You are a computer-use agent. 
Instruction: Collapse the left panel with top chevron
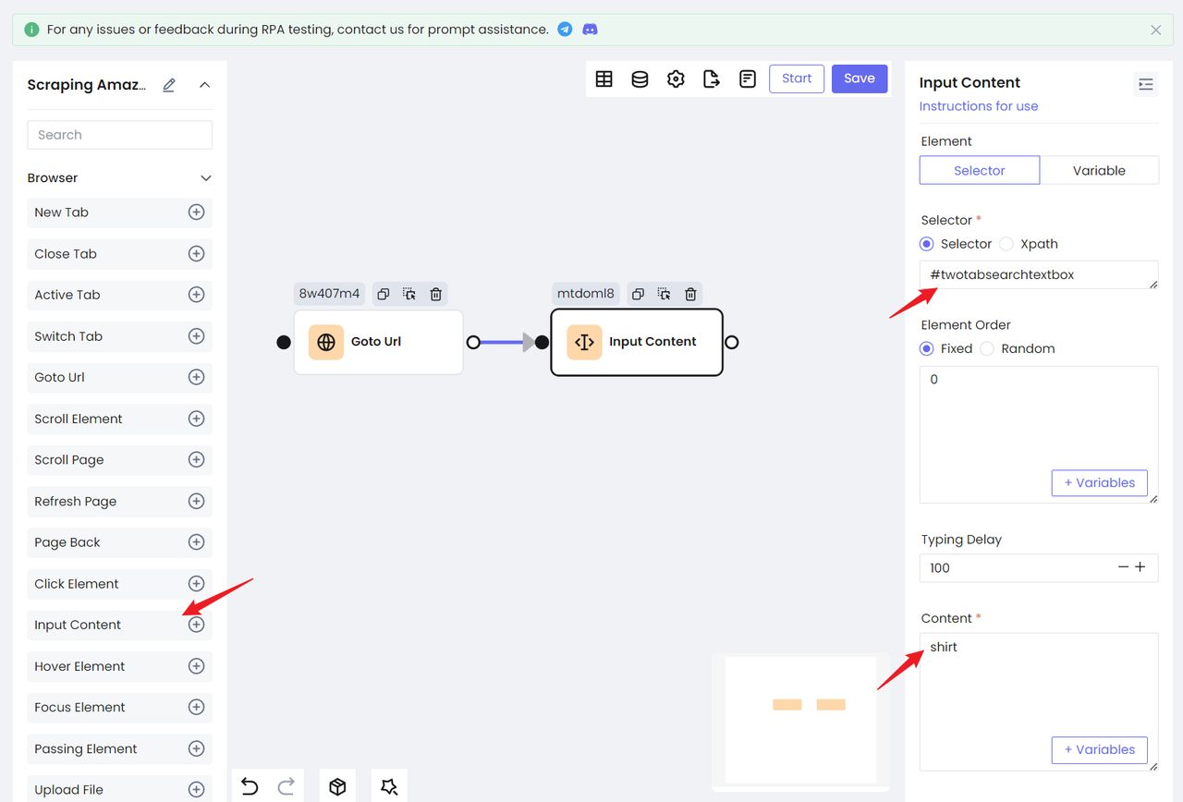coord(205,85)
